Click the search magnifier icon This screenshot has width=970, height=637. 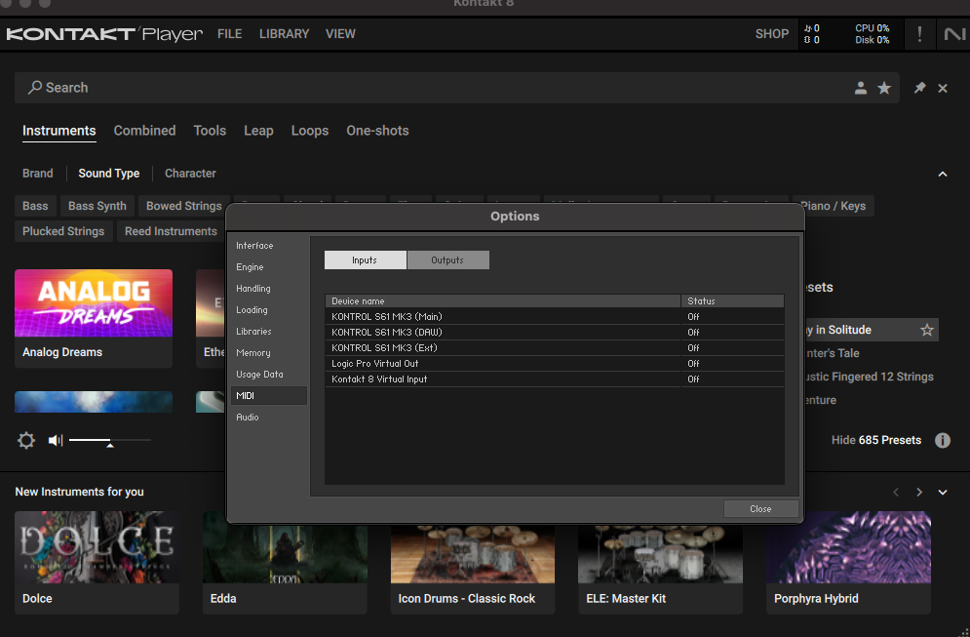35,87
